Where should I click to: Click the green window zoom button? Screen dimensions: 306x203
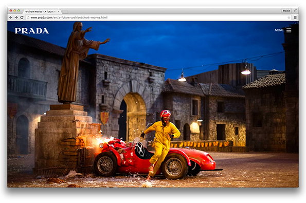(19, 10)
